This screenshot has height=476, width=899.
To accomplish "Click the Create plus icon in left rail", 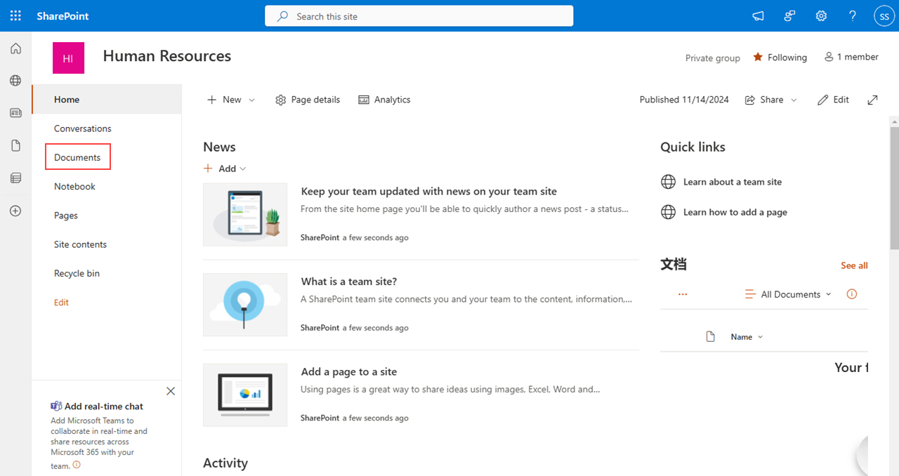I will click(15, 211).
